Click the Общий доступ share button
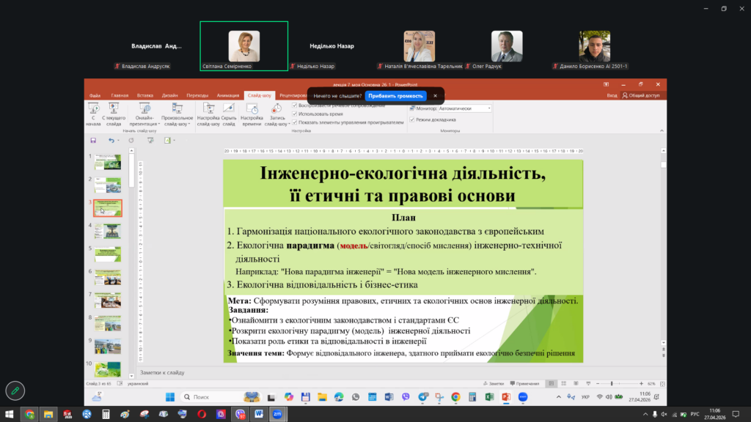 click(x=641, y=95)
